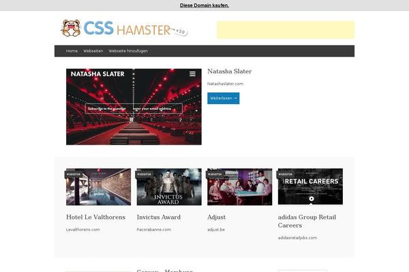Click the Natashaslater.com text

click(x=226, y=84)
